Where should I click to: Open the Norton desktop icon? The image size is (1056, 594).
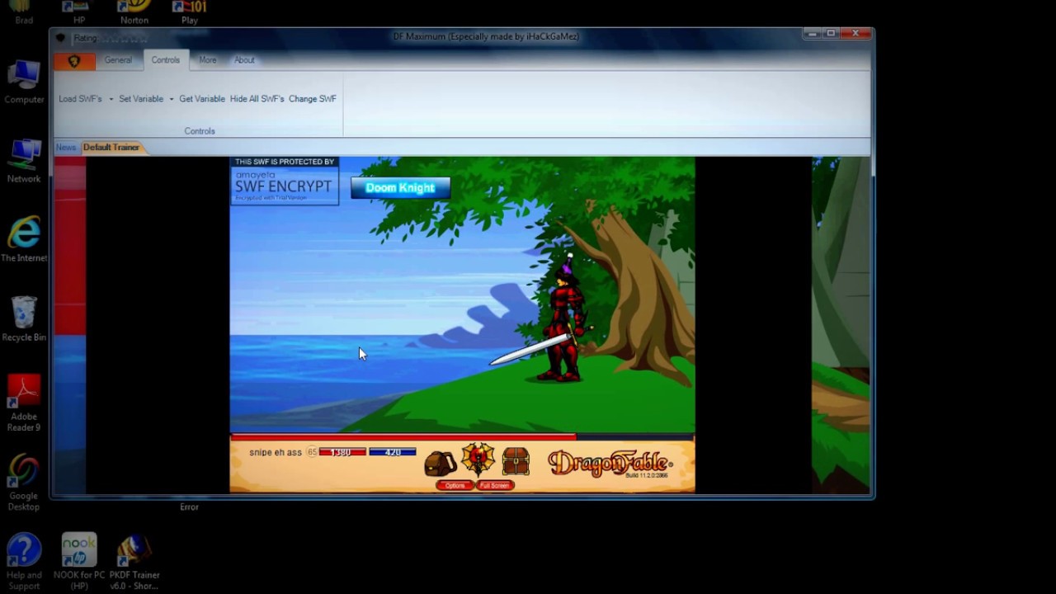click(134, 12)
